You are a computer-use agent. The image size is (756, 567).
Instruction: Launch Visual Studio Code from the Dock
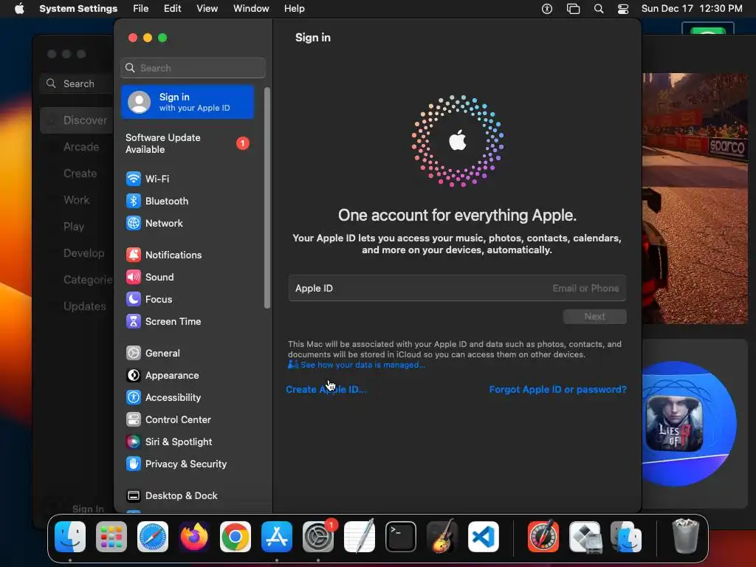pyautogui.click(x=484, y=537)
